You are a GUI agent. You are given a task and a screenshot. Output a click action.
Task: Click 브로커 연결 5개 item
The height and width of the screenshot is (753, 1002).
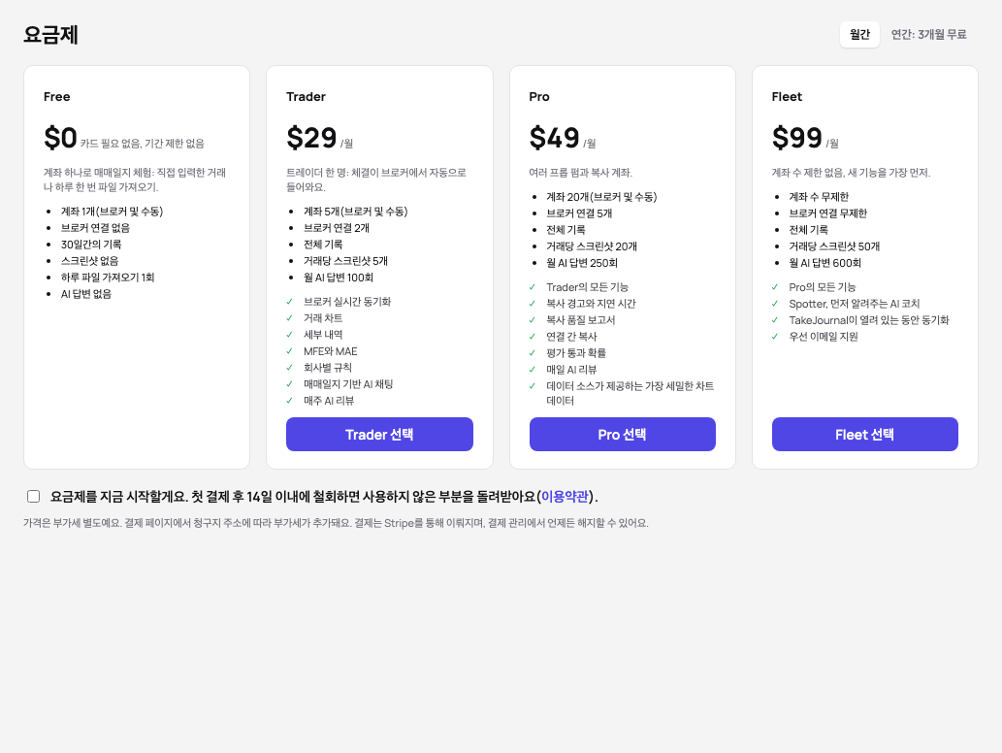[579, 213]
